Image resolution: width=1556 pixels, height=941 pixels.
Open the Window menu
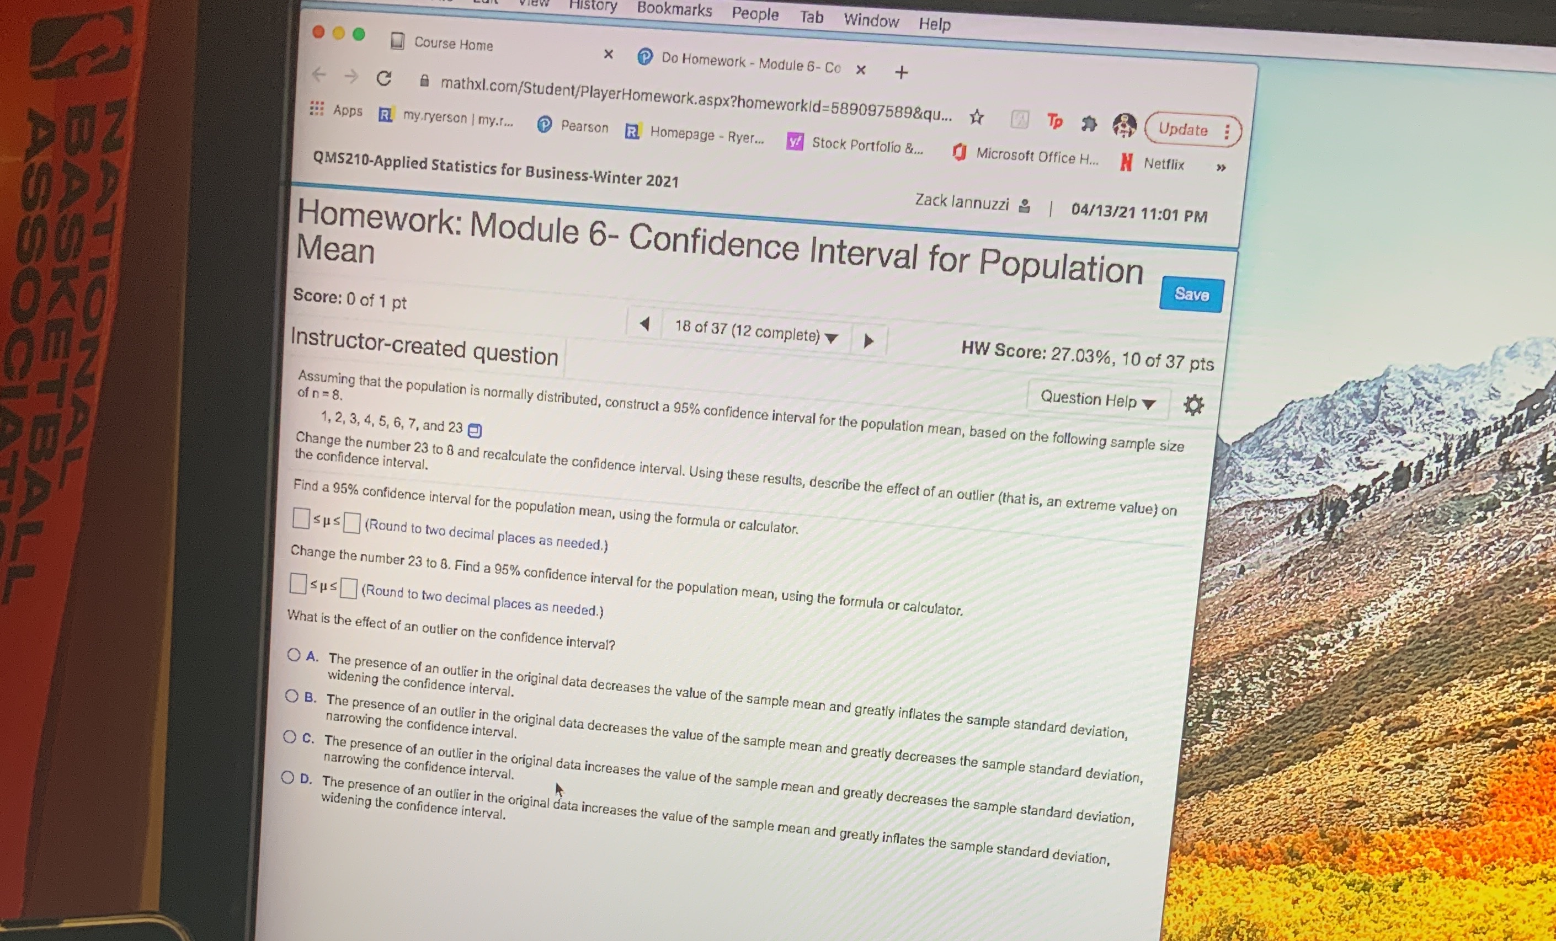tap(871, 20)
